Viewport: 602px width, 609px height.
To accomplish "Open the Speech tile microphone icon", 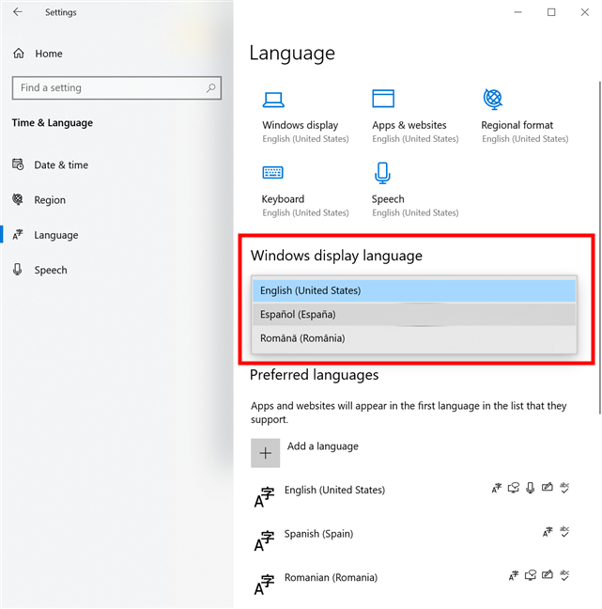I will [x=382, y=173].
